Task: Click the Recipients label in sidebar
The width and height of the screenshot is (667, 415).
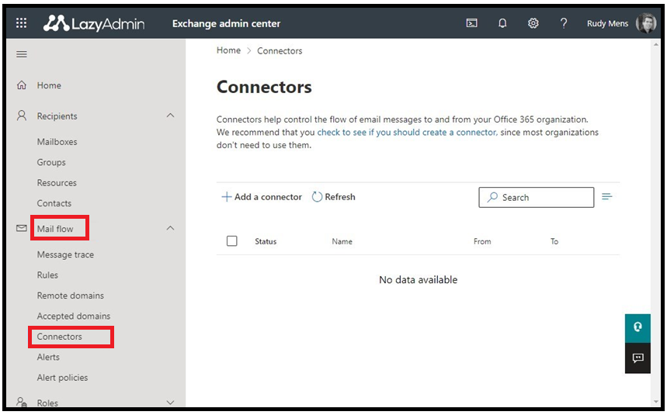Action: pyautogui.click(x=57, y=116)
